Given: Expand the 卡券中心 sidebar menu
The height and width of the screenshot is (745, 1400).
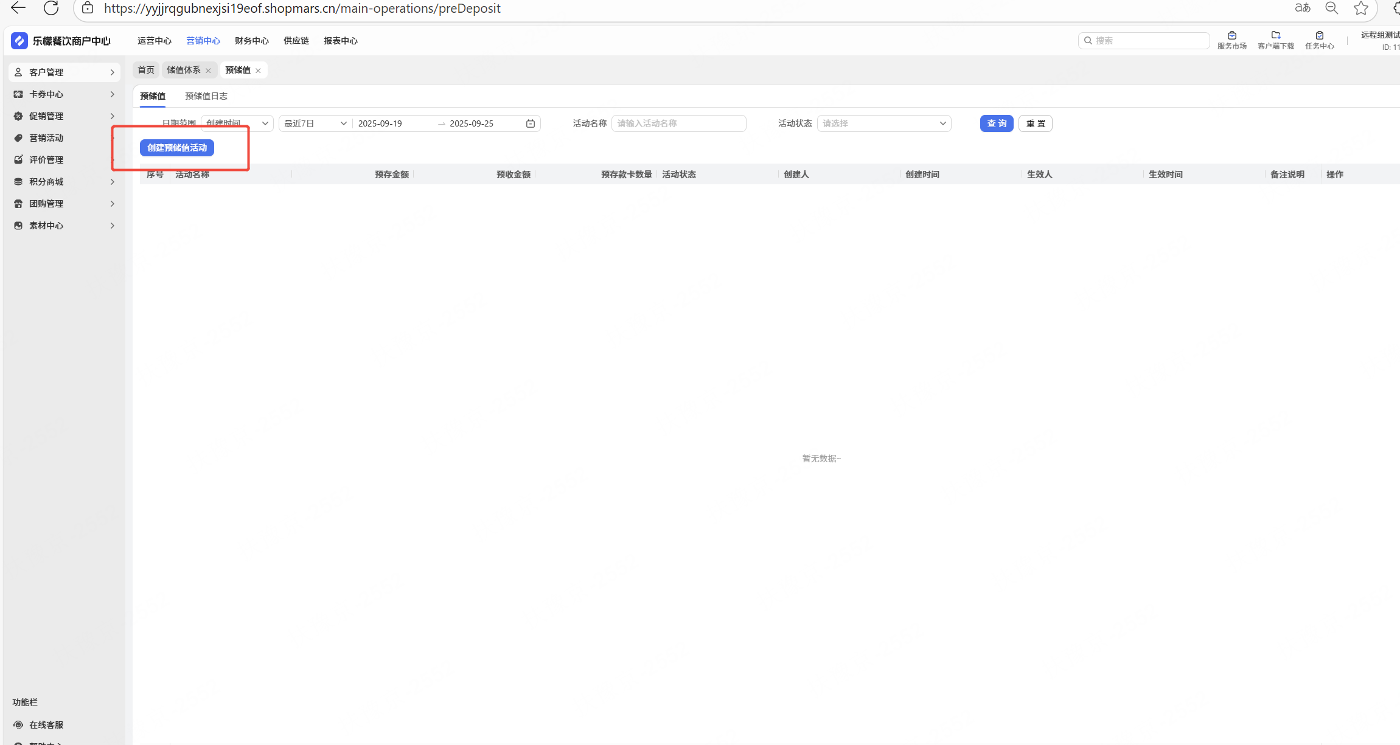Looking at the screenshot, I should [x=64, y=94].
